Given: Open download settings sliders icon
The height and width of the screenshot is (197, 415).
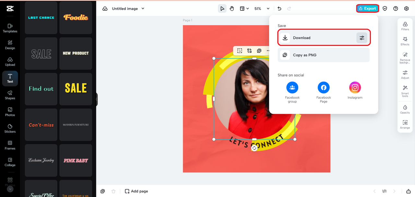Looking at the screenshot, I should tap(362, 38).
